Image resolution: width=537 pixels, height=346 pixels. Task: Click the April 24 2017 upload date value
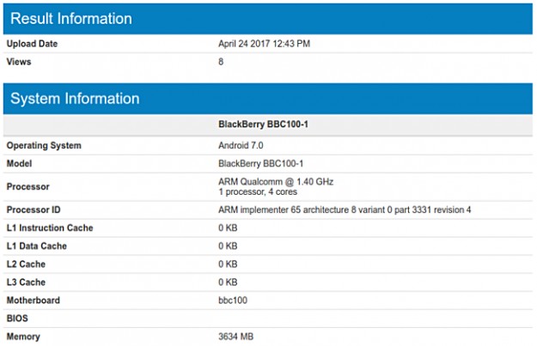click(264, 44)
